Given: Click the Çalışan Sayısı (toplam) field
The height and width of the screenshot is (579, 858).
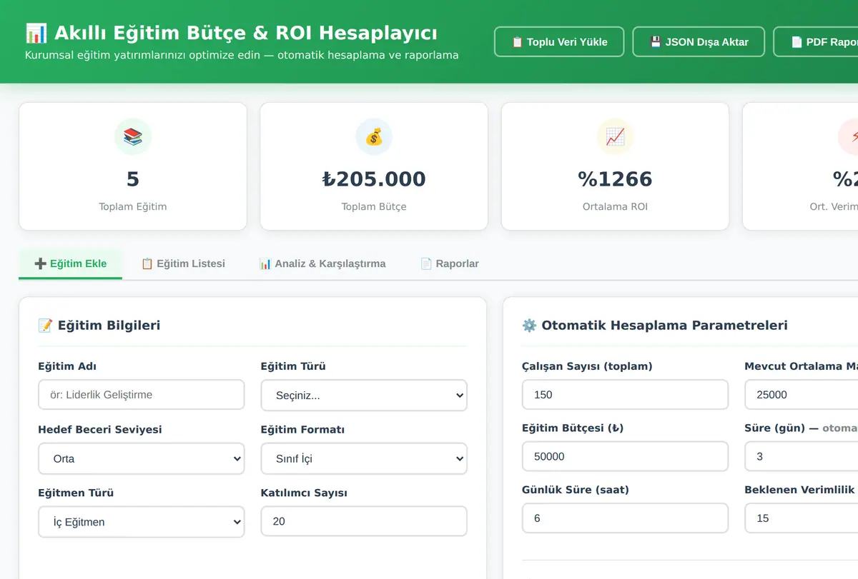Looking at the screenshot, I should click(x=625, y=395).
